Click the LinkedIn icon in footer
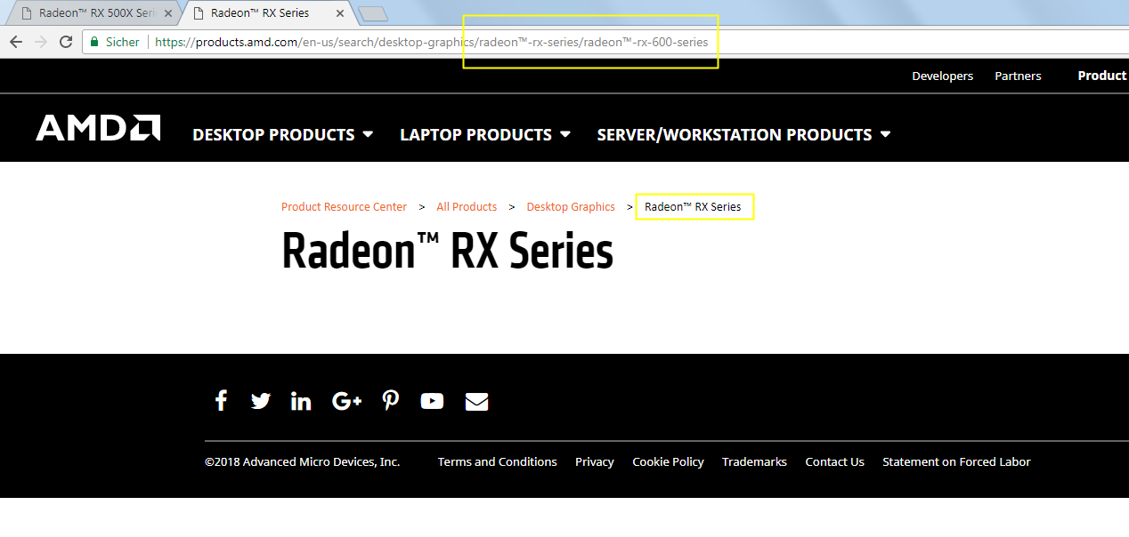Image resolution: width=1129 pixels, height=537 pixels. (x=301, y=401)
